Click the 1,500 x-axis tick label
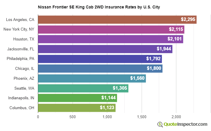The image size is (211, 131). (142, 117)
